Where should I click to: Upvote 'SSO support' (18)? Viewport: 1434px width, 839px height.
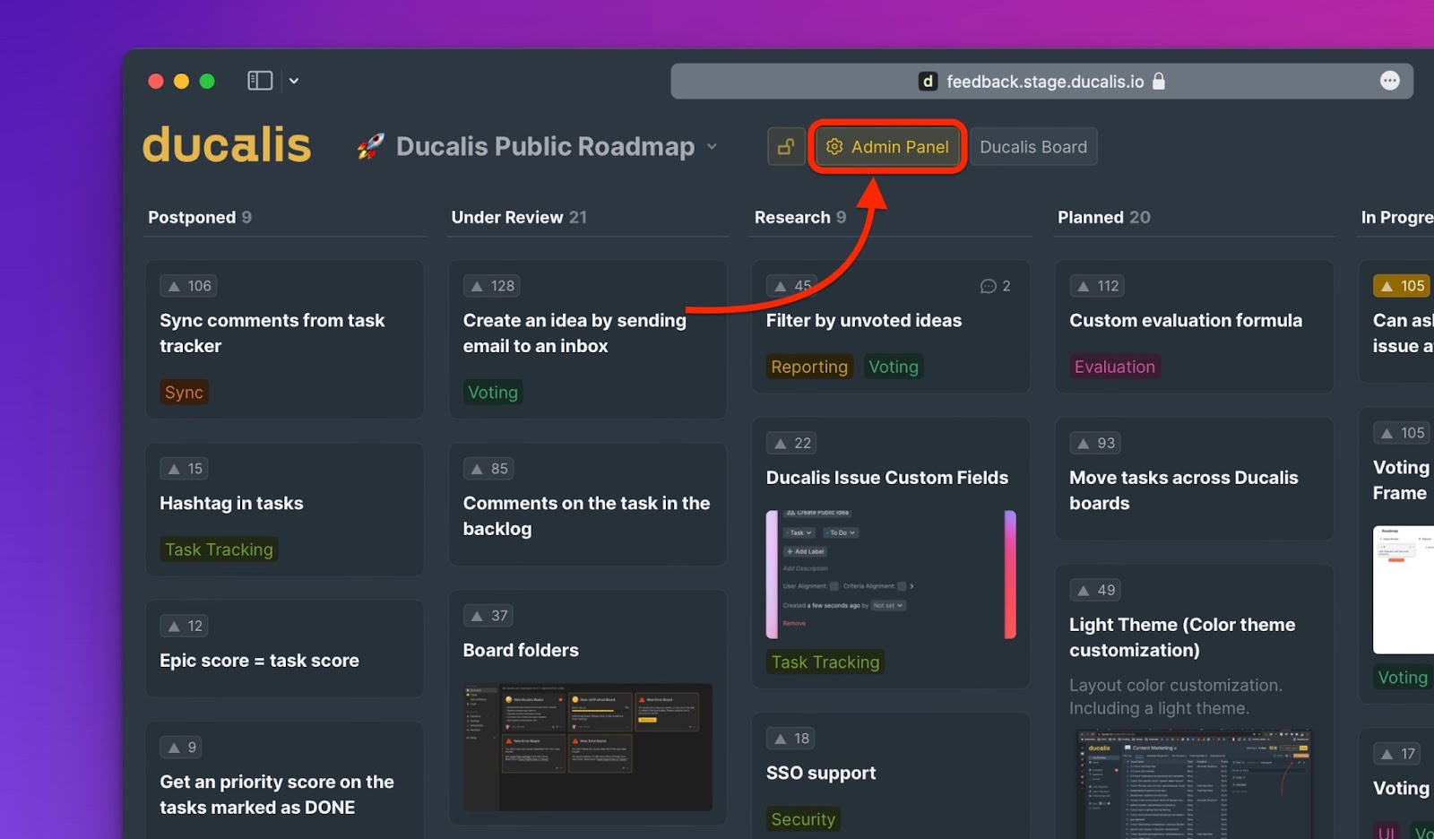tap(790, 739)
